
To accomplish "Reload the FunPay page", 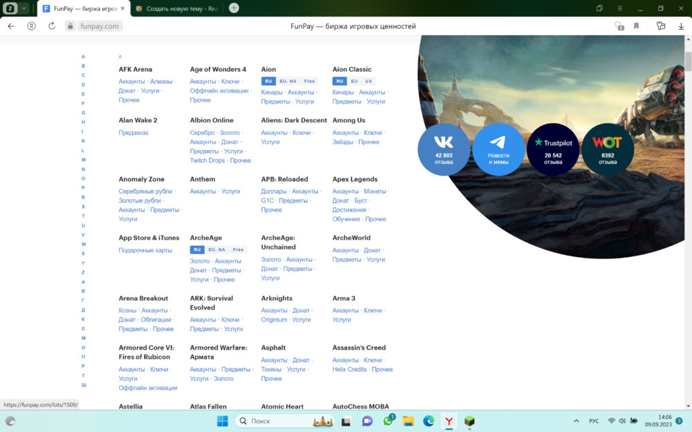I will (52, 26).
